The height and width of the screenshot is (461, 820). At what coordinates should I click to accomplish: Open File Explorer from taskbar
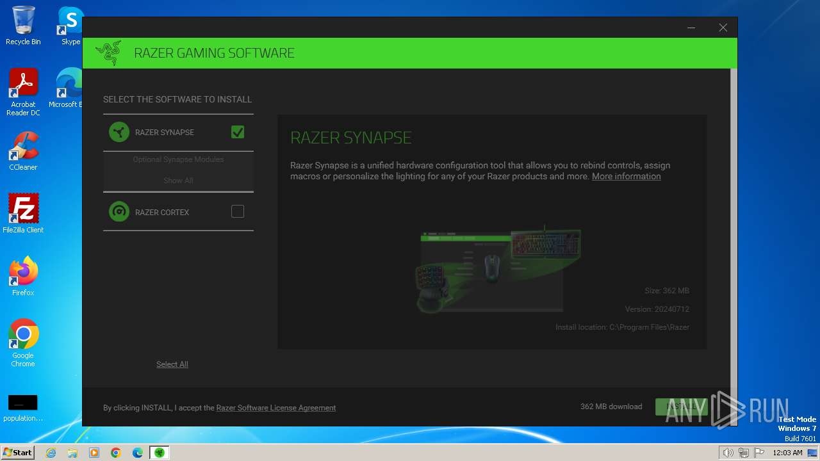coord(72,453)
